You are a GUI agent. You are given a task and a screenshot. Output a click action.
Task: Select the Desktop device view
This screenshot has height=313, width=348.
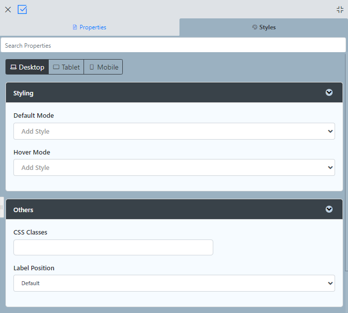pyautogui.click(x=27, y=67)
